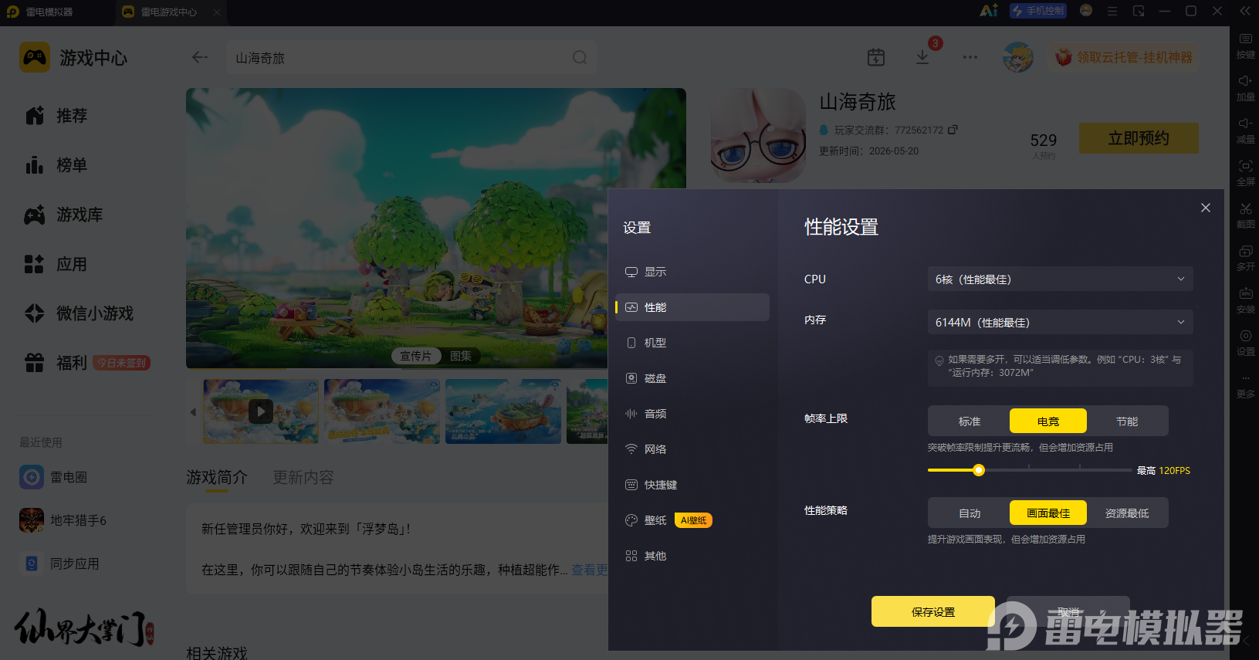Select 标准 frame rate mode

point(970,421)
